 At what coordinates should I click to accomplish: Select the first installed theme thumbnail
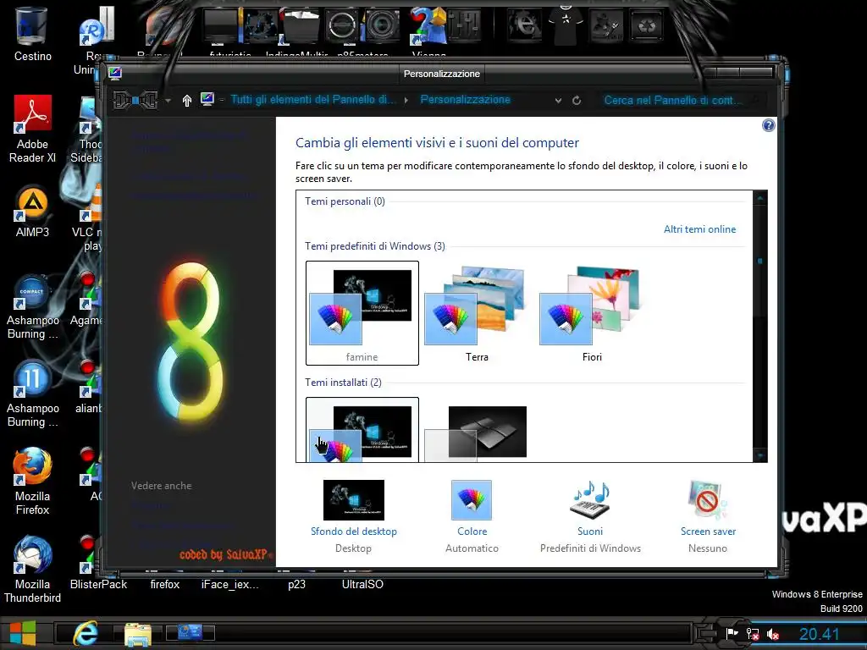(x=362, y=429)
